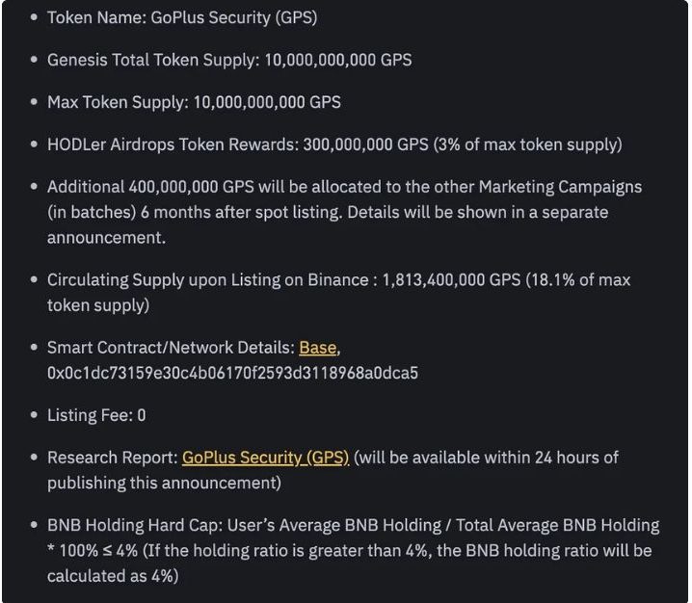Click the Listing Fee: 0 line
Screen dimensions: 692x603
tap(96, 415)
